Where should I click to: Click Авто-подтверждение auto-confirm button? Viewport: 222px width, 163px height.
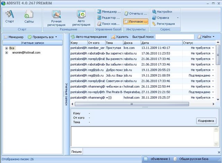pyautogui.click(x=89, y=37)
